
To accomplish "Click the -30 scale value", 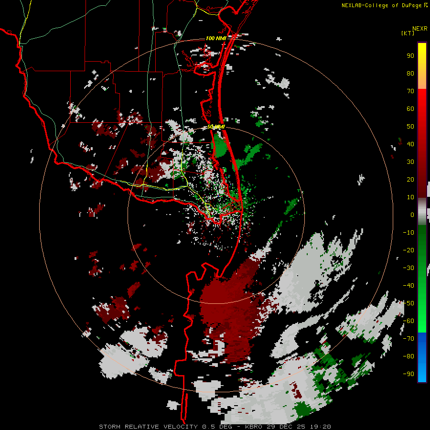I will (408, 268).
